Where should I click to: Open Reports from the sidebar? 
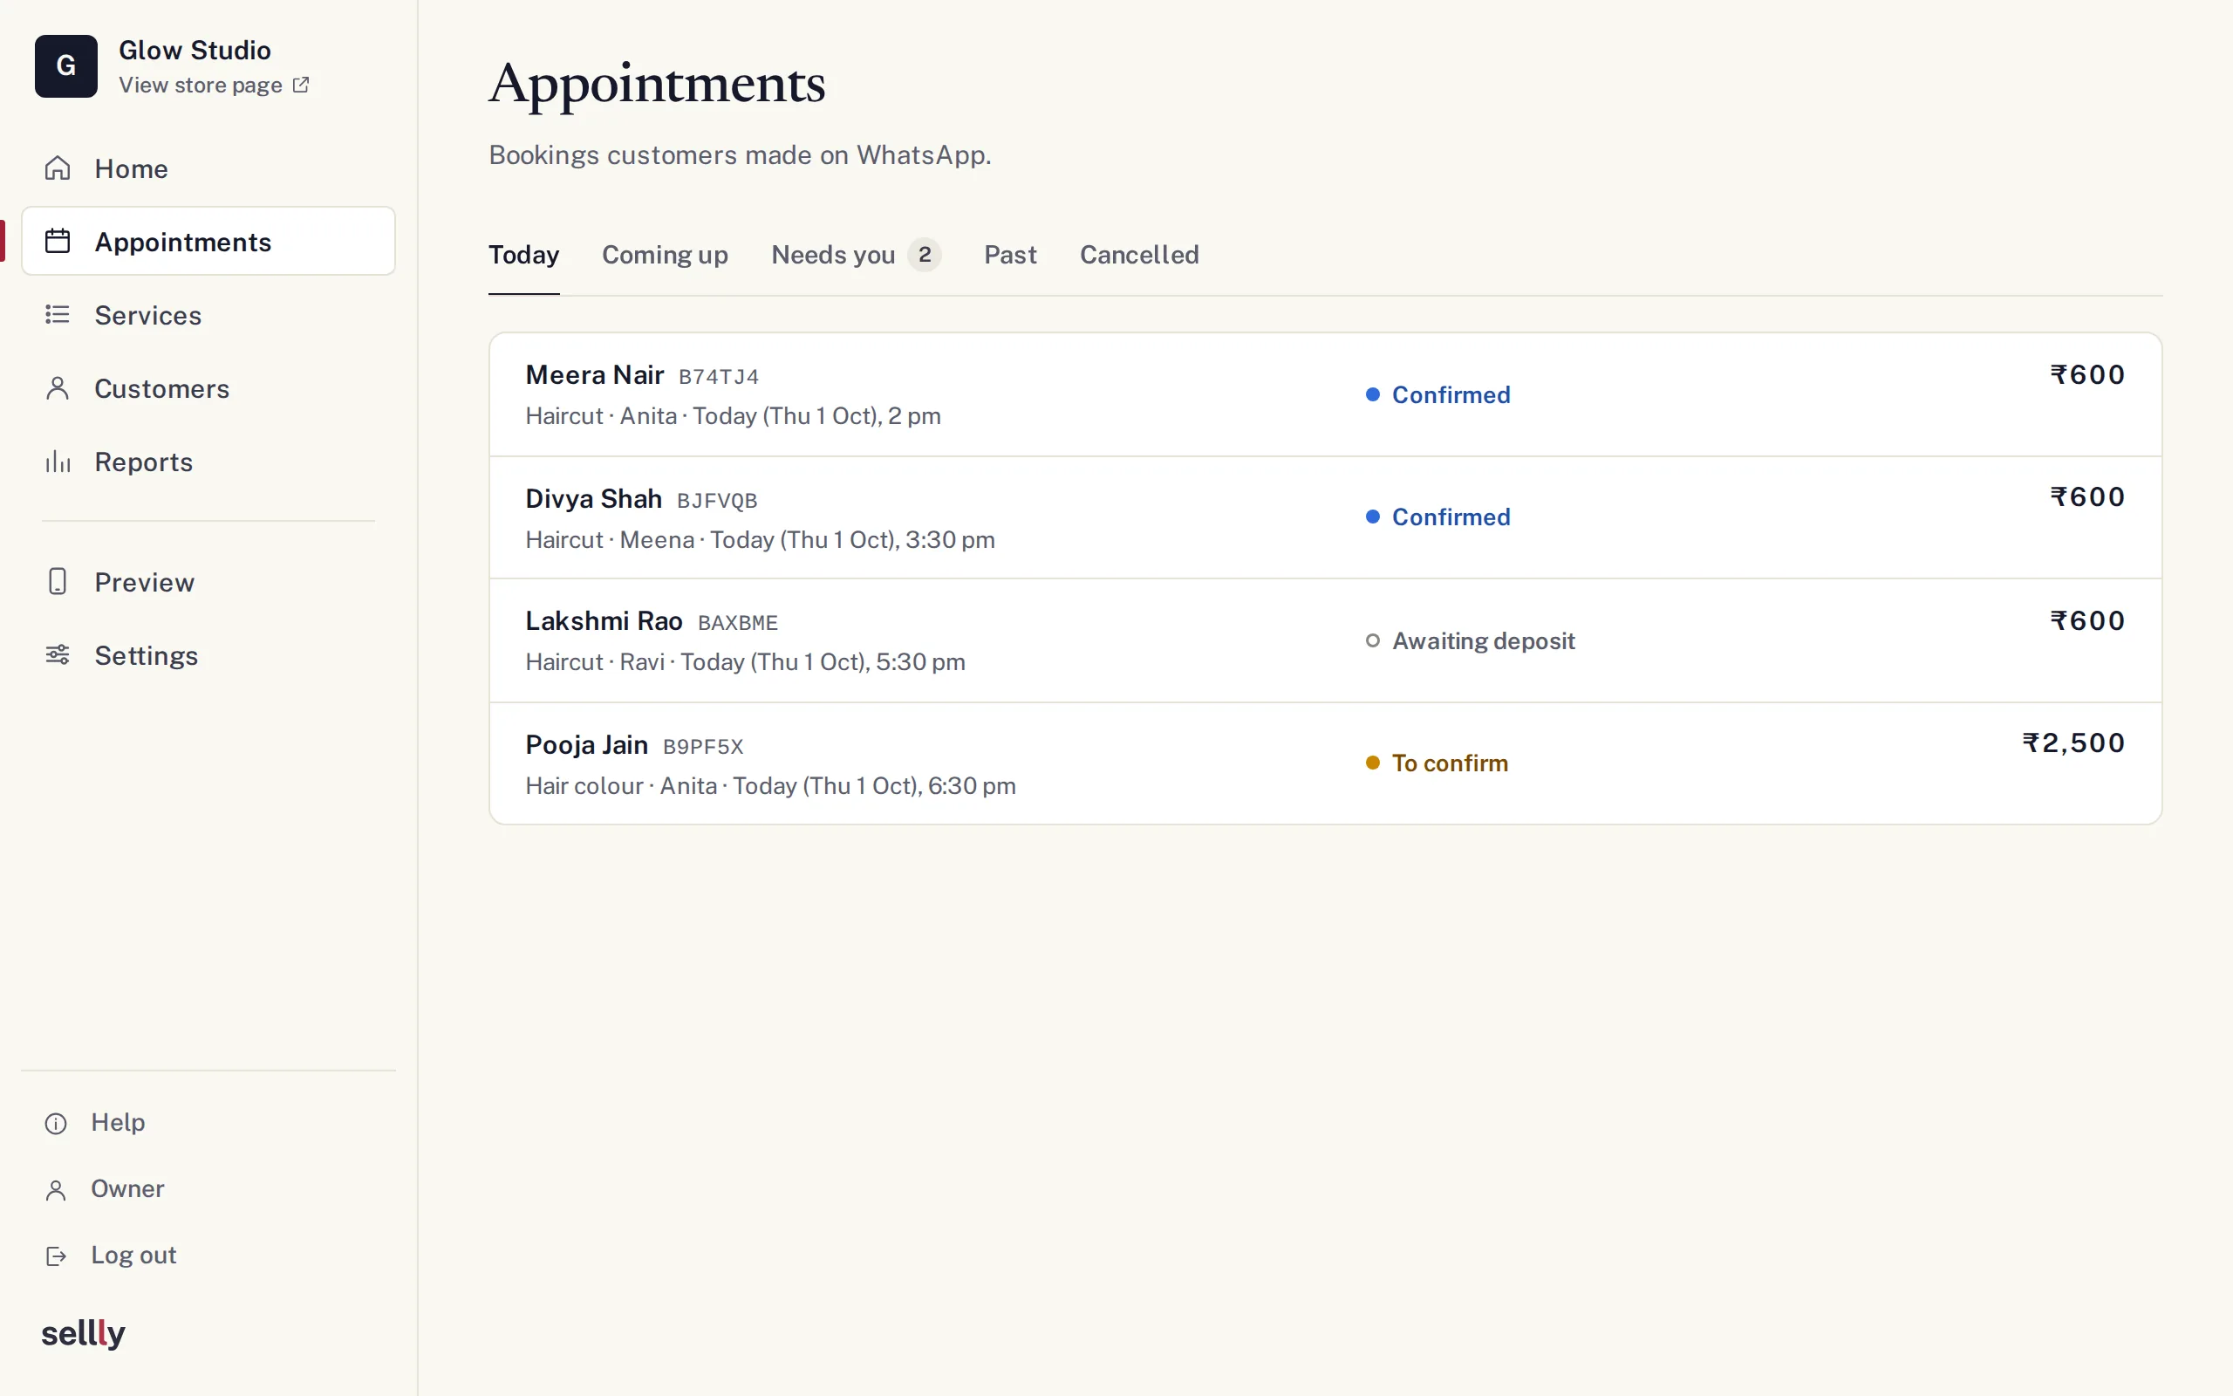click(x=208, y=462)
